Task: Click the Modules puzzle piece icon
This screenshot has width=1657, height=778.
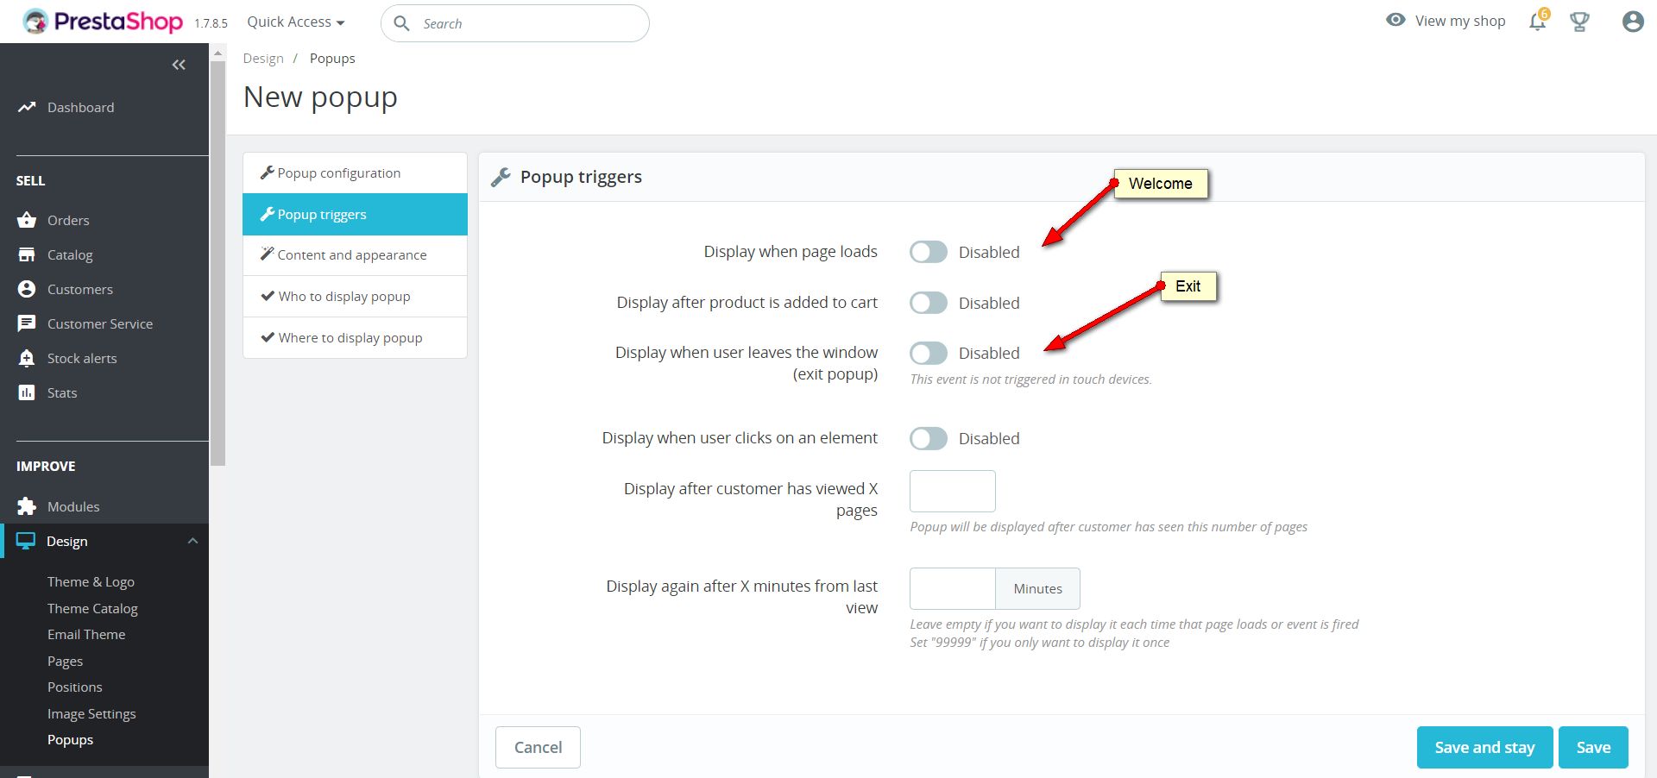Action: tap(27, 506)
